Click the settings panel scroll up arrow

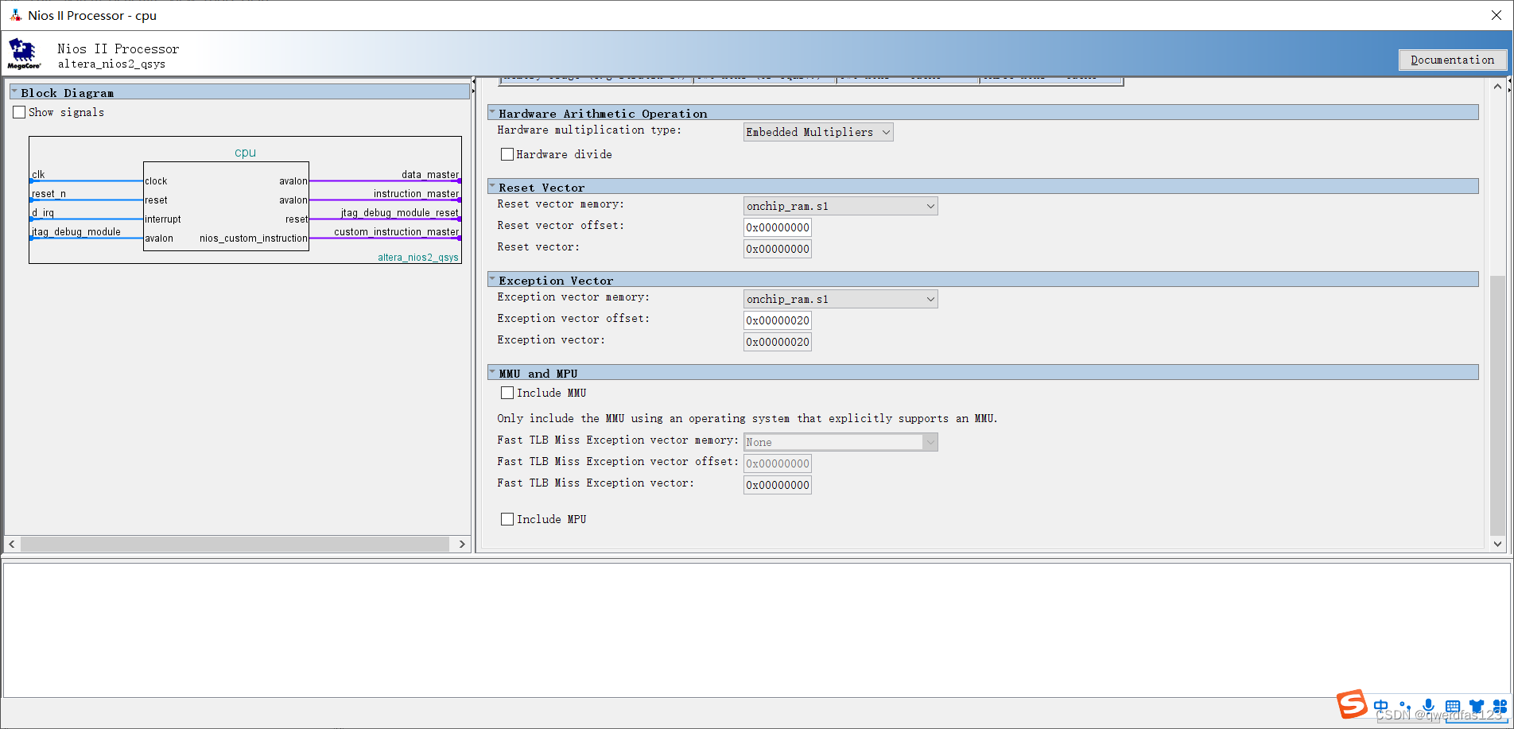(1497, 86)
